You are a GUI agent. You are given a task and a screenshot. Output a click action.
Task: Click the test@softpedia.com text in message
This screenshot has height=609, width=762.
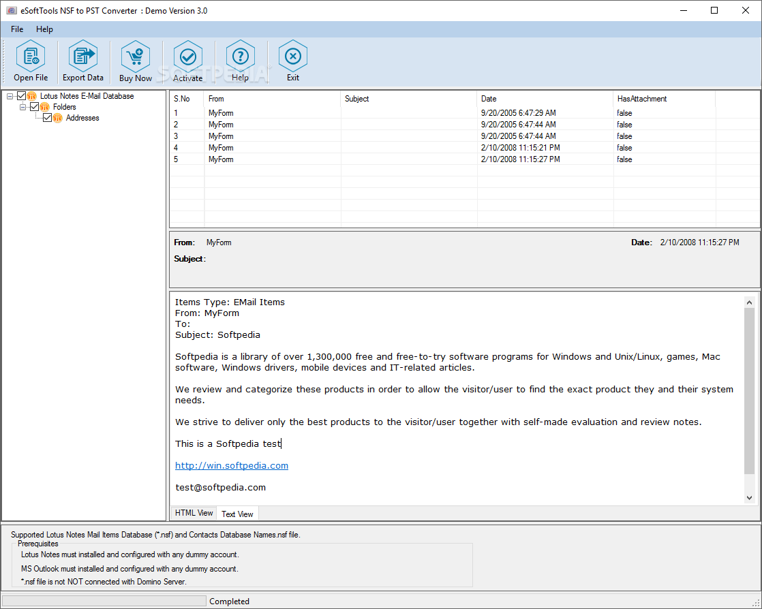point(221,487)
